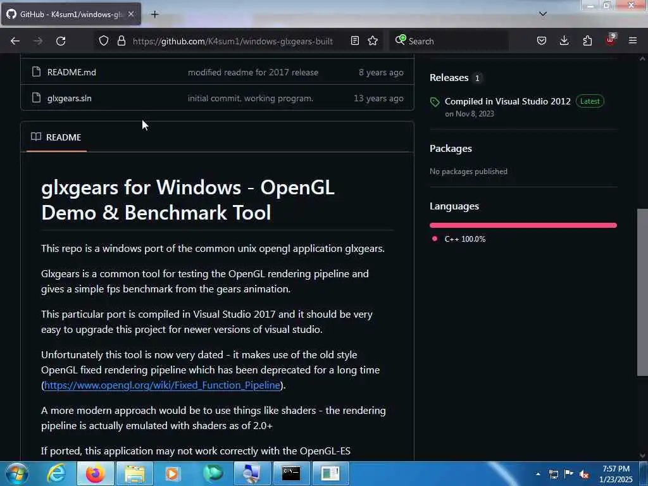Open the Firefox downloads panel
648x486 pixels.
[x=564, y=40]
